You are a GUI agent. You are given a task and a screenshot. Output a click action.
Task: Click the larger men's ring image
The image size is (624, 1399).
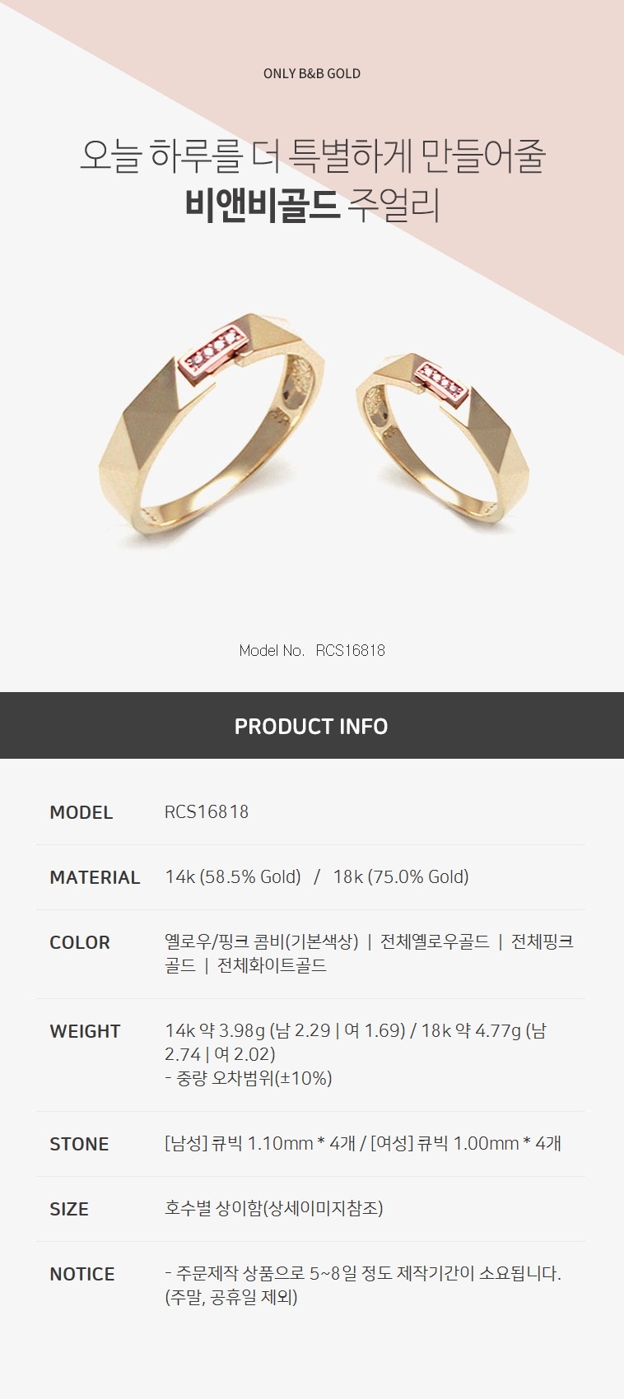point(212,428)
